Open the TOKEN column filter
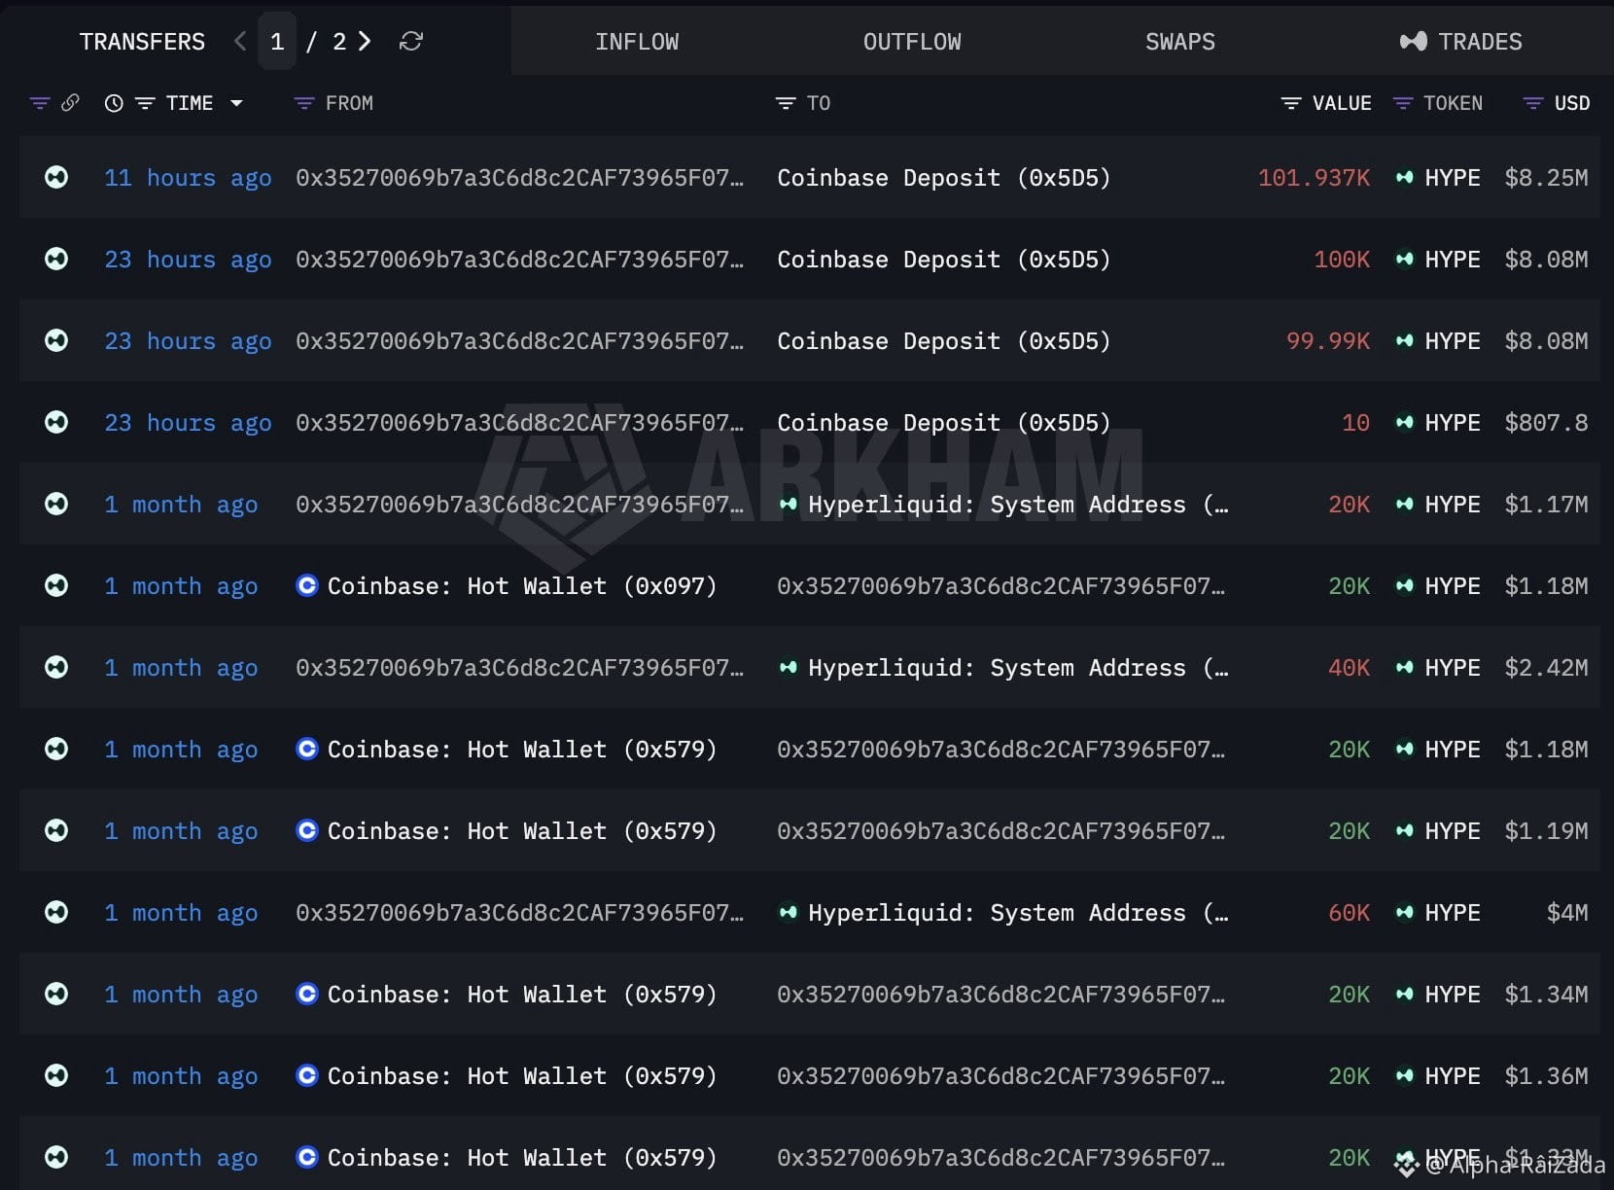1614x1190 pixels. pos(1403,103)
